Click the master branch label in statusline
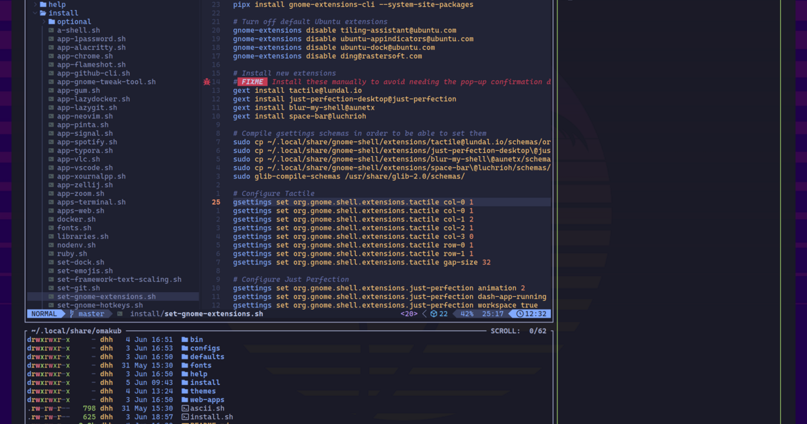 (x=91, y=314)
